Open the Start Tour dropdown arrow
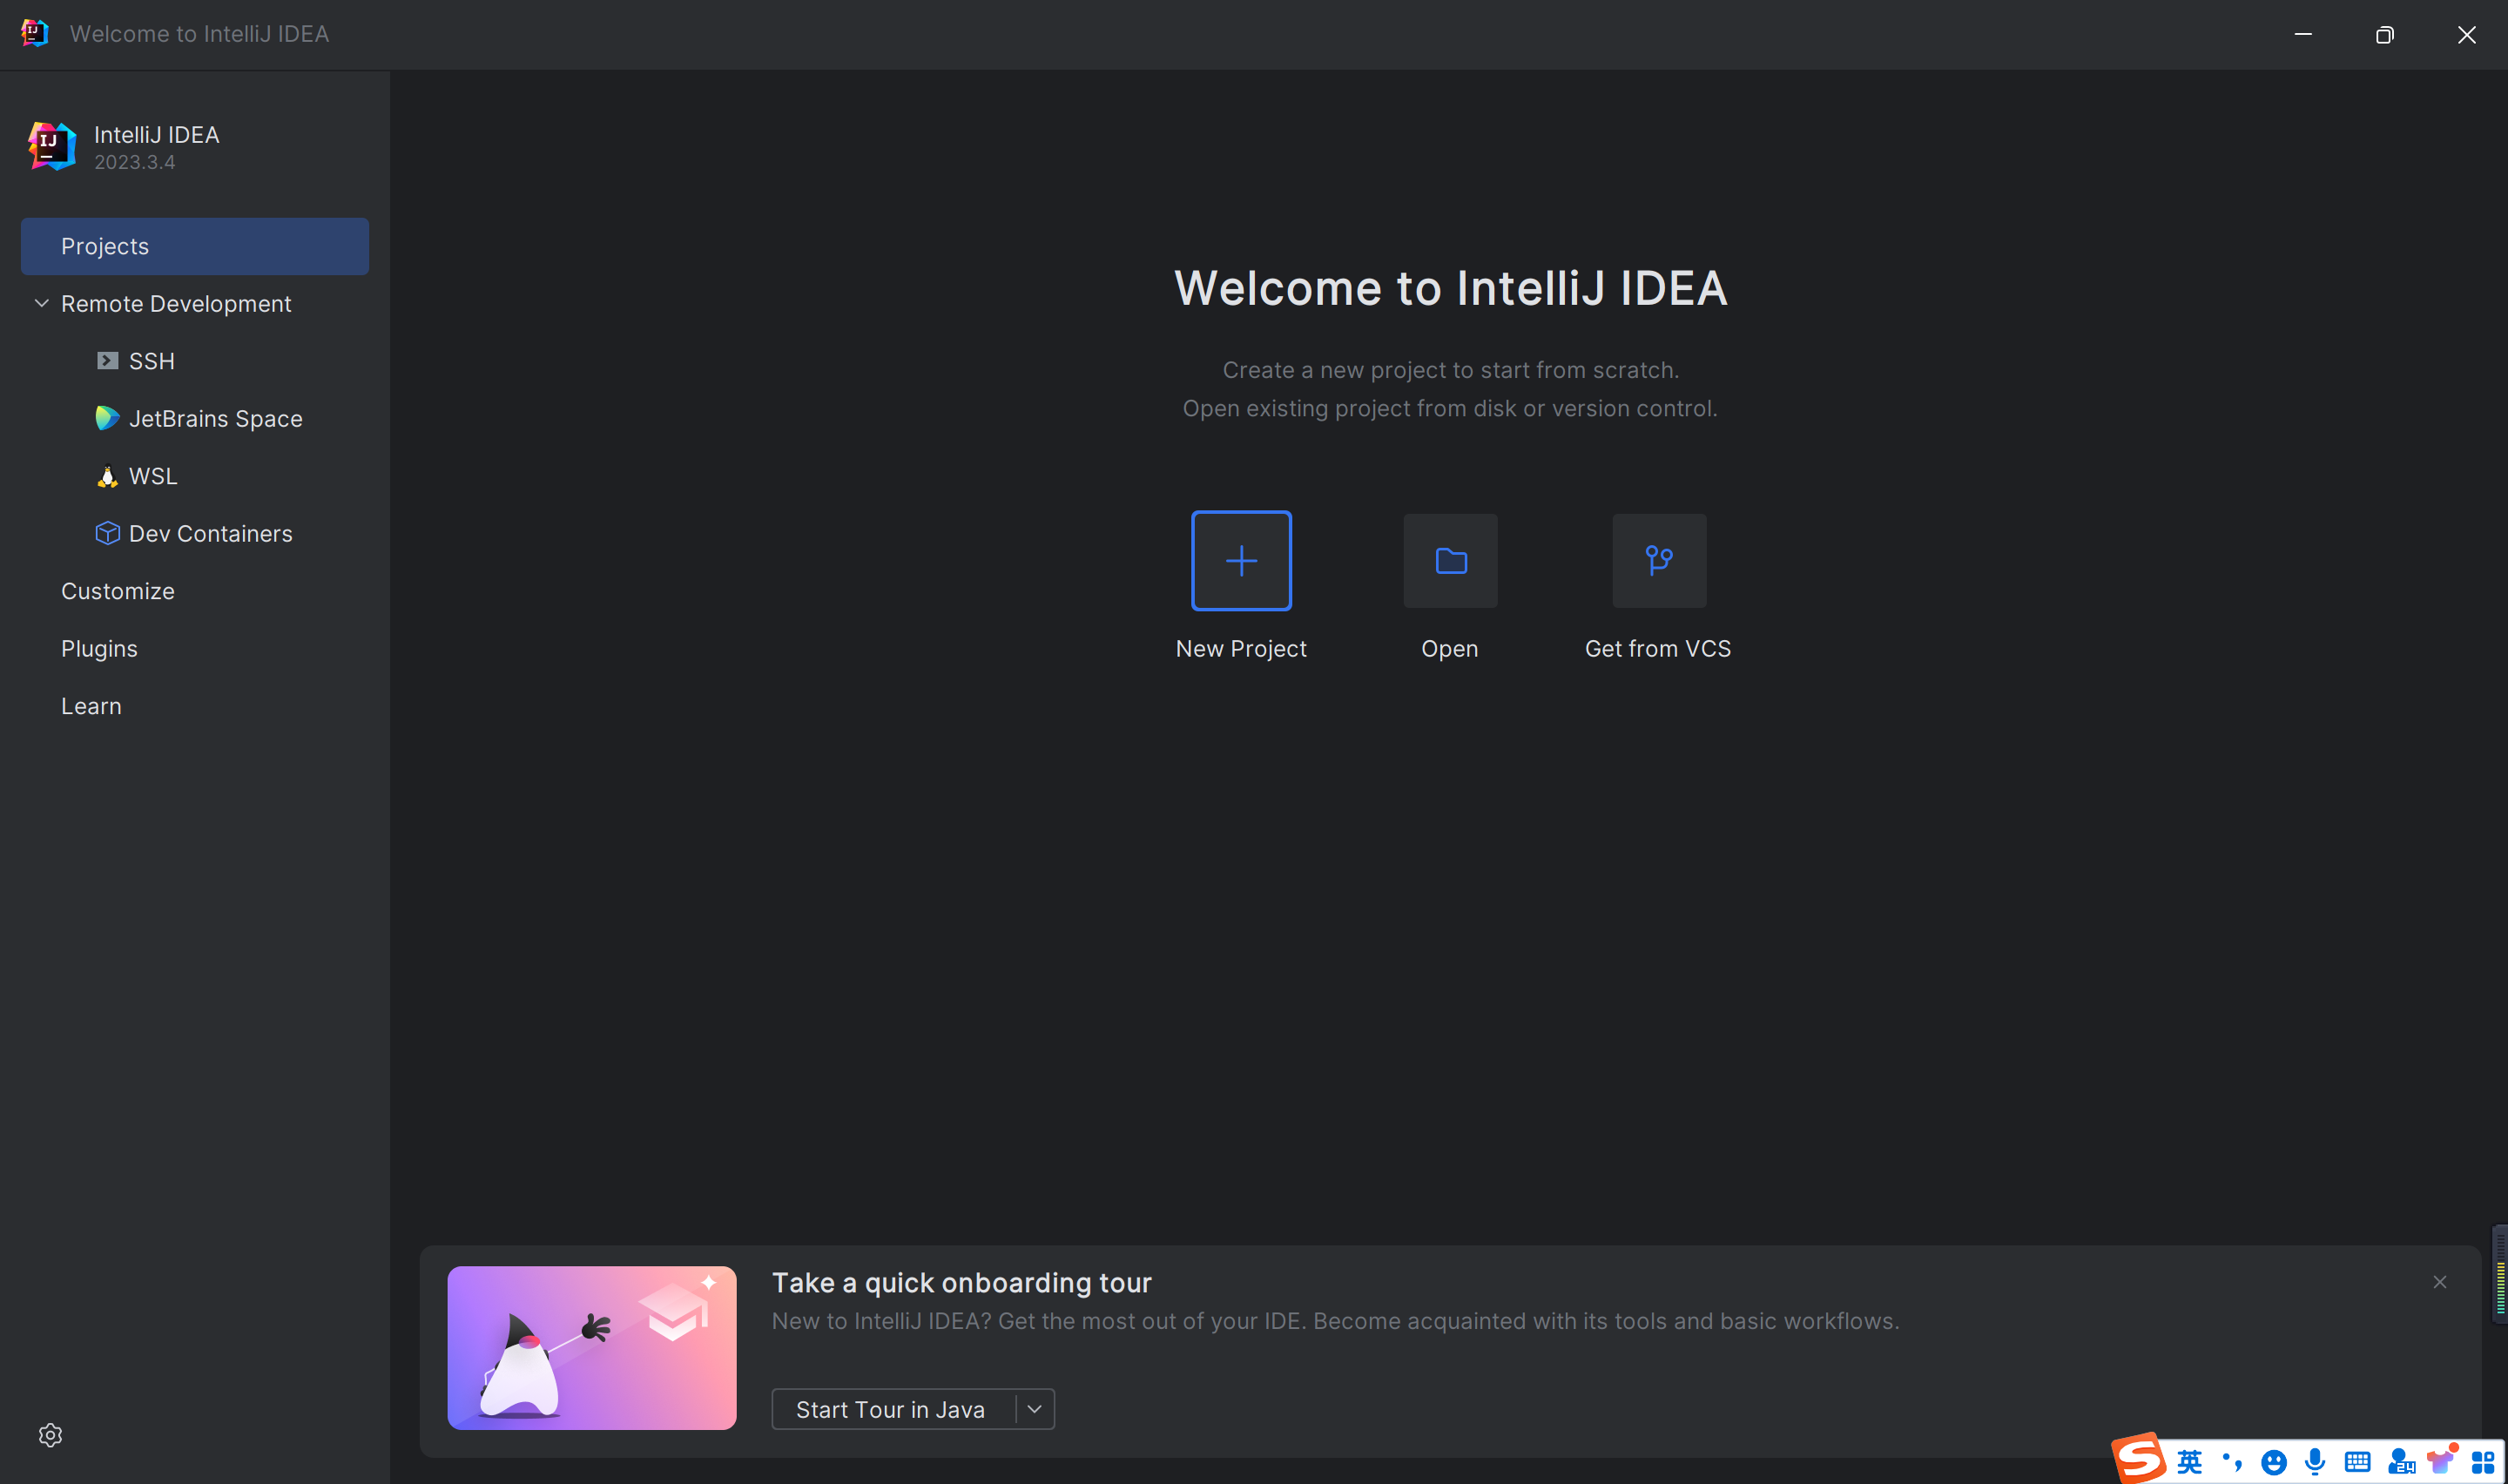The width and height of the screenshot is (2508, 1484). pos(1035,1409)
